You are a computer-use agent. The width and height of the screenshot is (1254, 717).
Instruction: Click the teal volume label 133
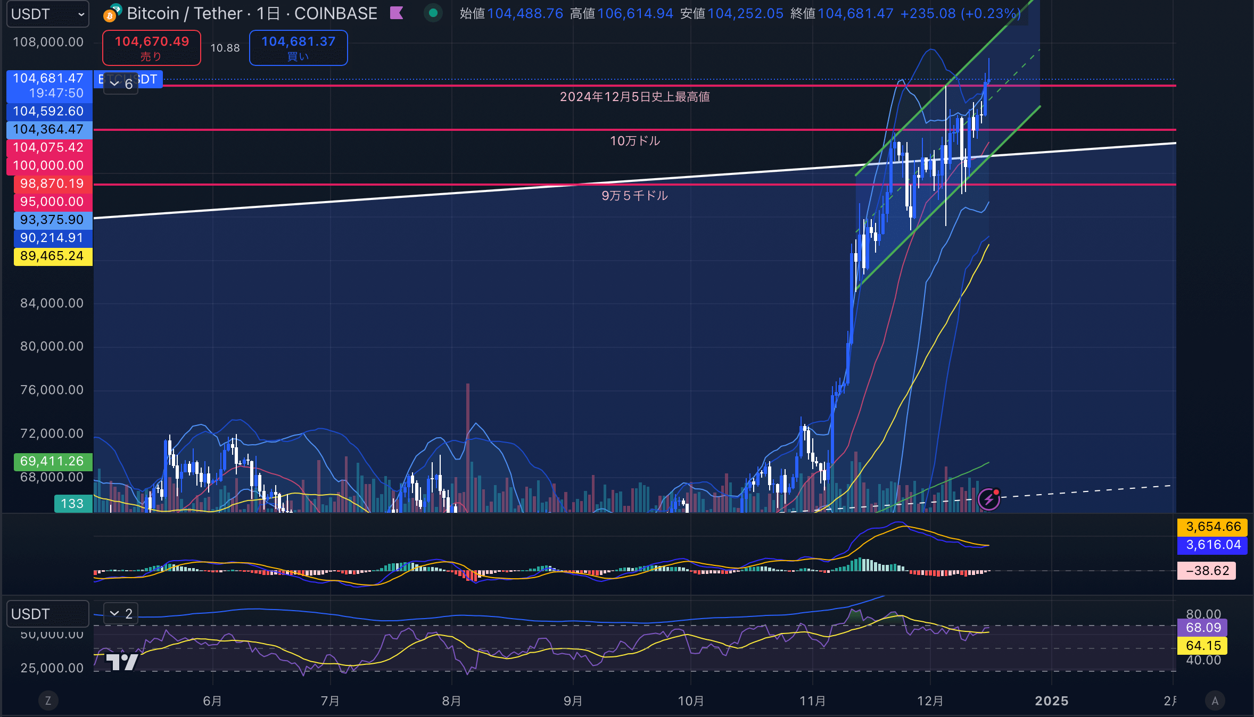[73, 504]
